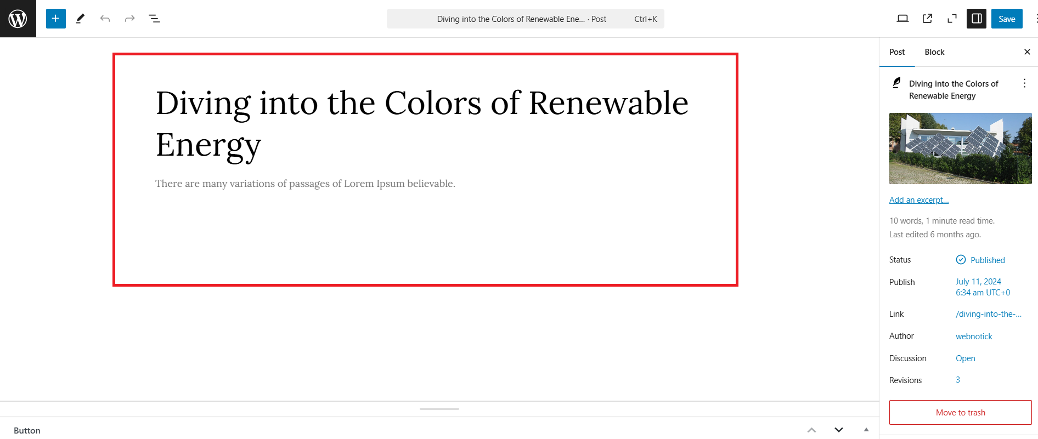Edit the /diving-into-the- link slug
This screenshot has height=439, width=1038.
(x=989, y=314)
